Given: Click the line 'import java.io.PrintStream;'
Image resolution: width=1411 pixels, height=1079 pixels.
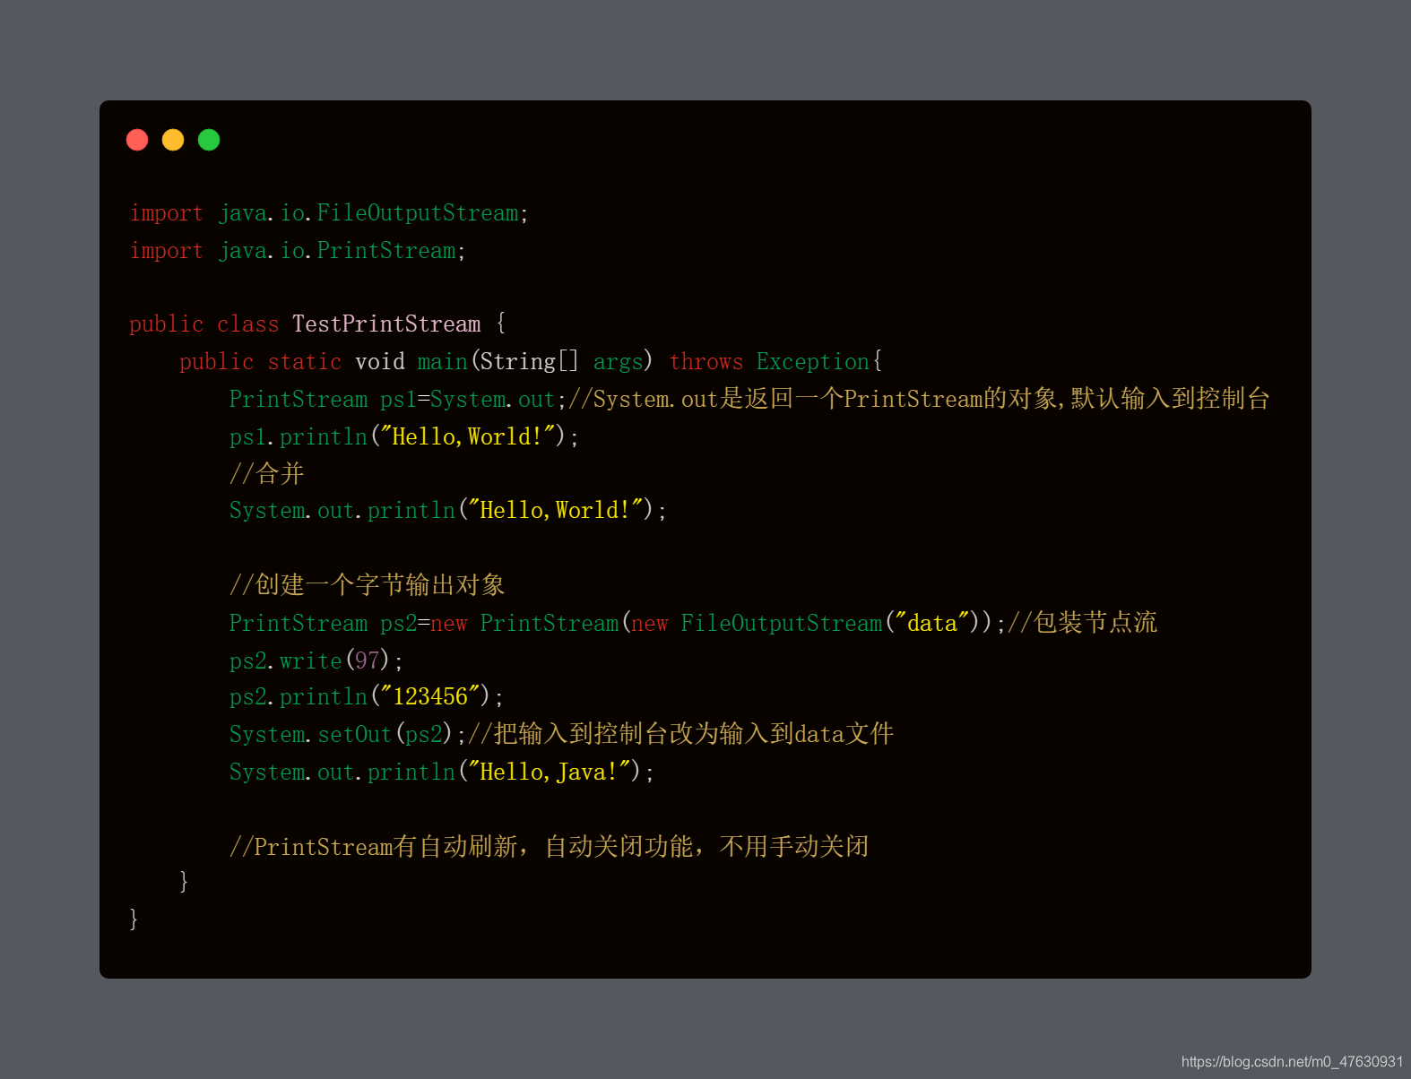Looking at the screenshot, I should tap(298, 251).
